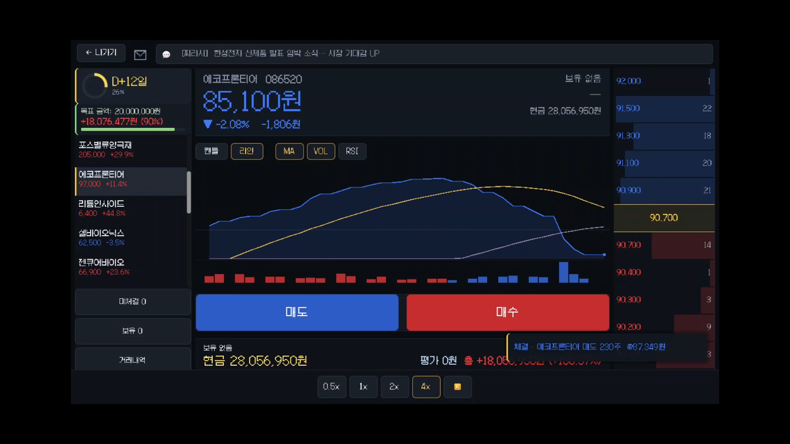Pause the simulation with the yellow pause icon
Screen dimensions: 790x444
click(x=458, y=387)
